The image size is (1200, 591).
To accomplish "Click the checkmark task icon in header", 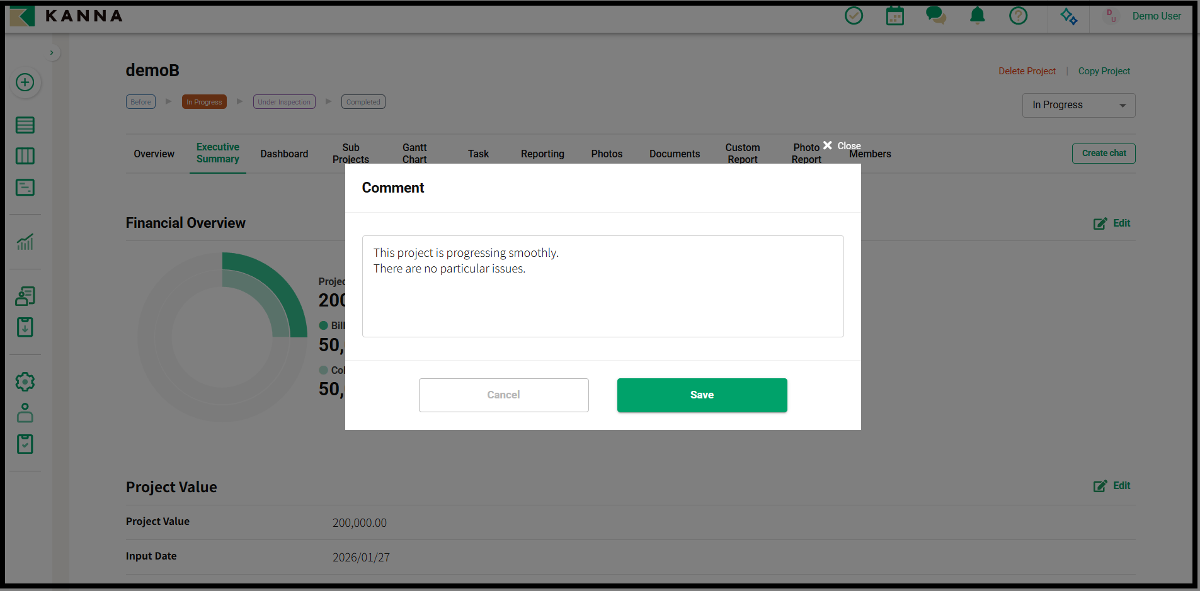I will [854, 16].
